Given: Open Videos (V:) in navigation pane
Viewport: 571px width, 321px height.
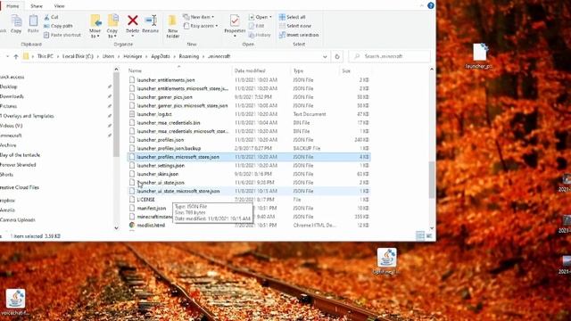Looking at the screenshot, I should pos(11,126).
